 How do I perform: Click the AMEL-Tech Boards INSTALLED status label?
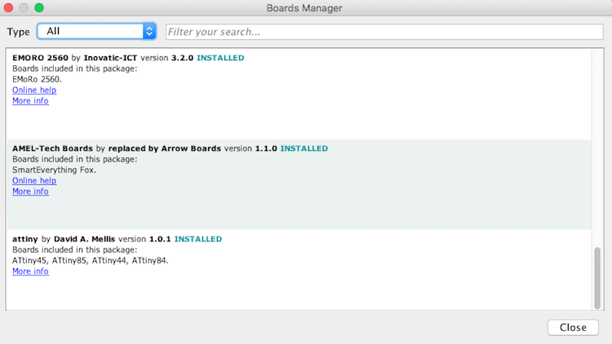coord(304,148)
